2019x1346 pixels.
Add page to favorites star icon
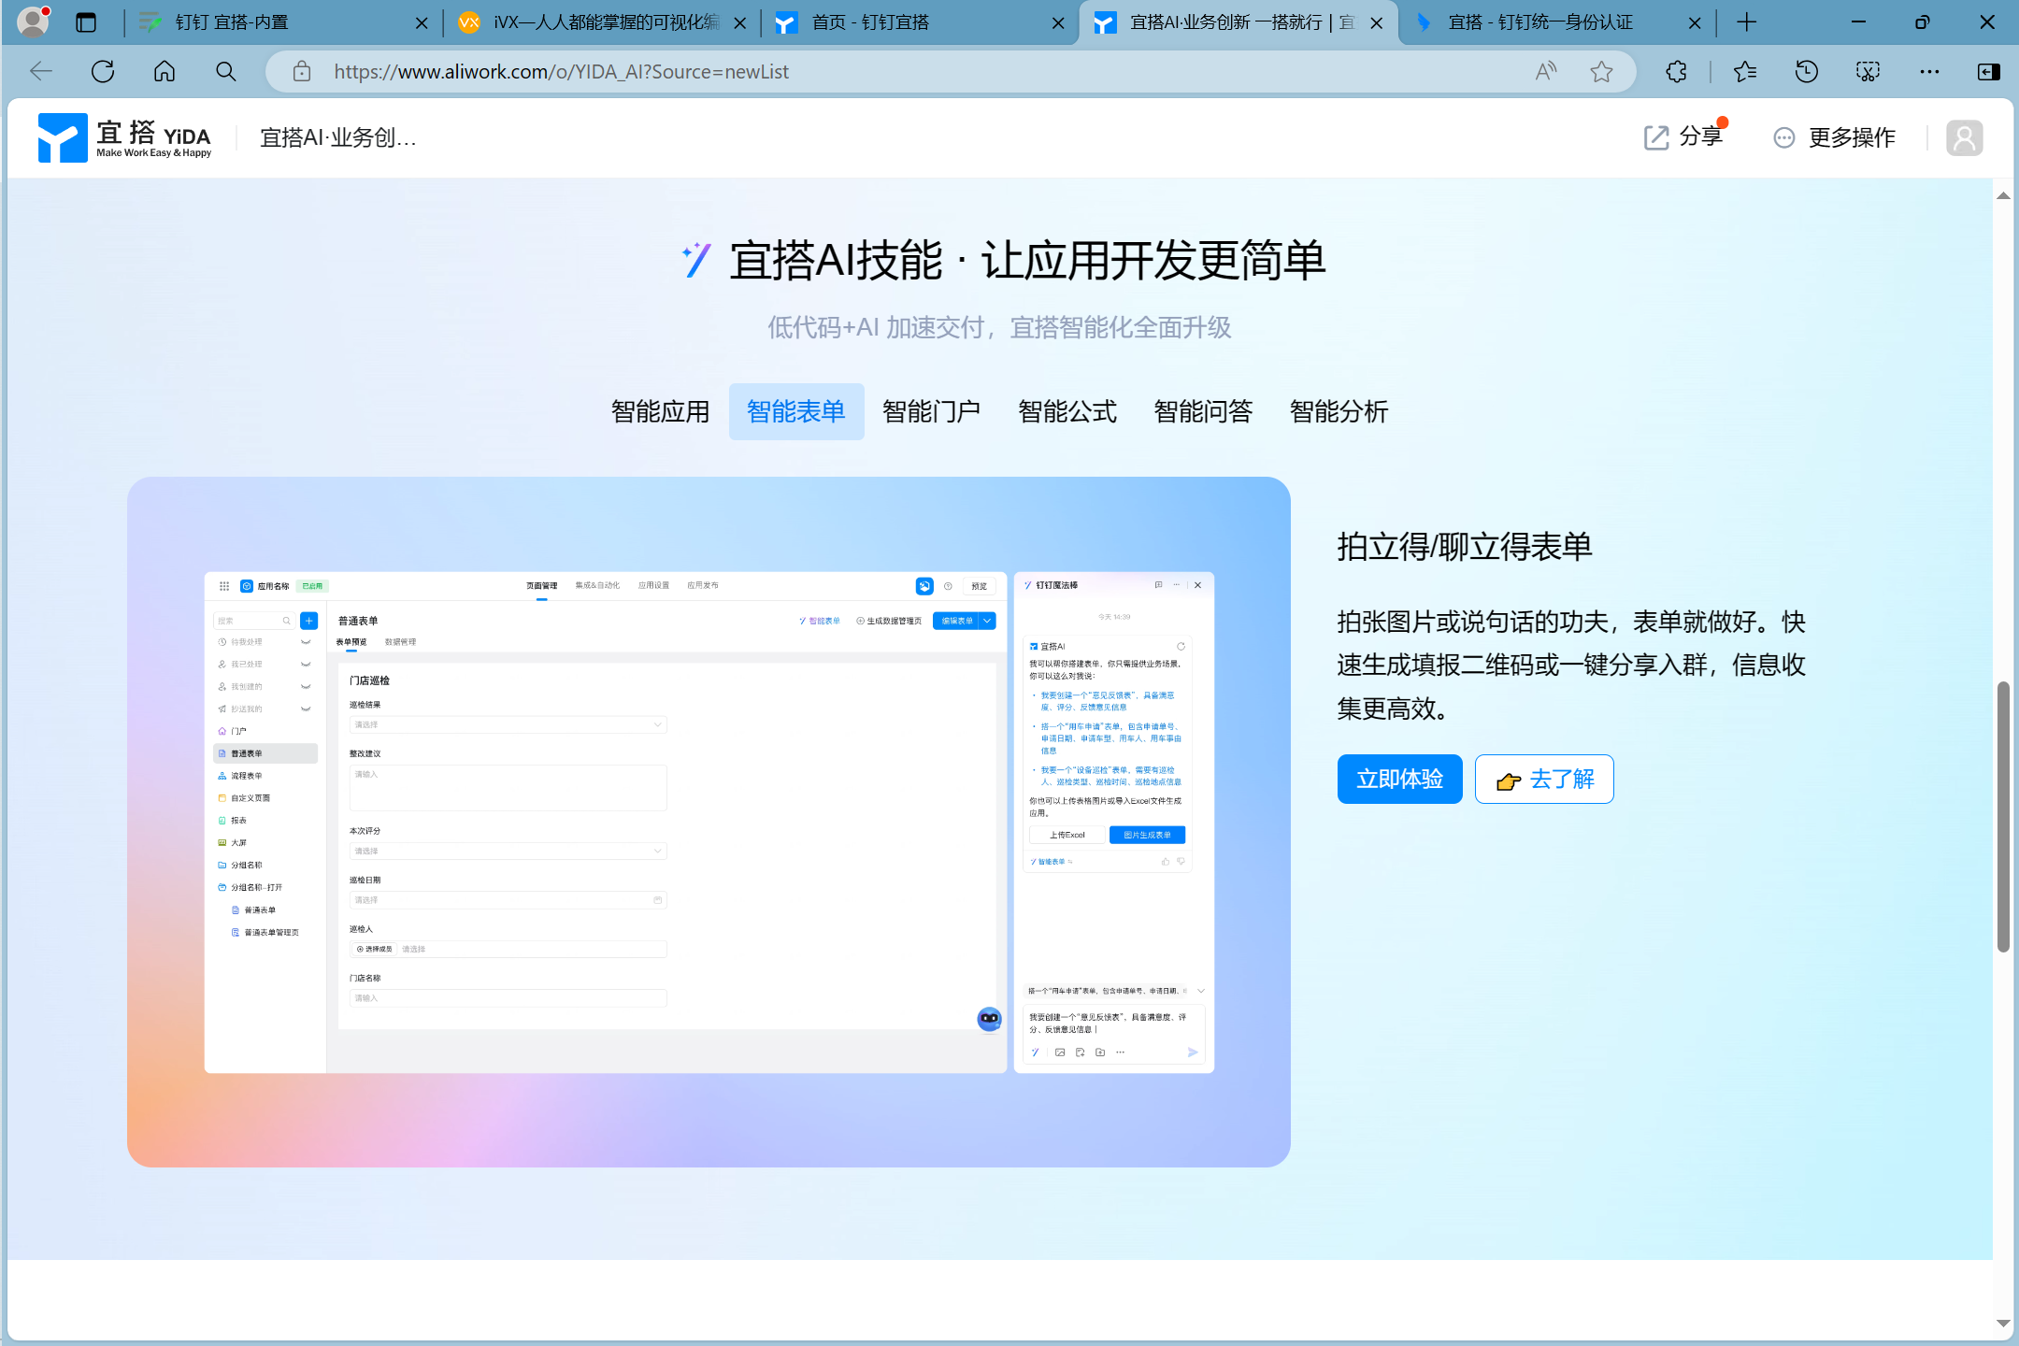point(1601,71)
